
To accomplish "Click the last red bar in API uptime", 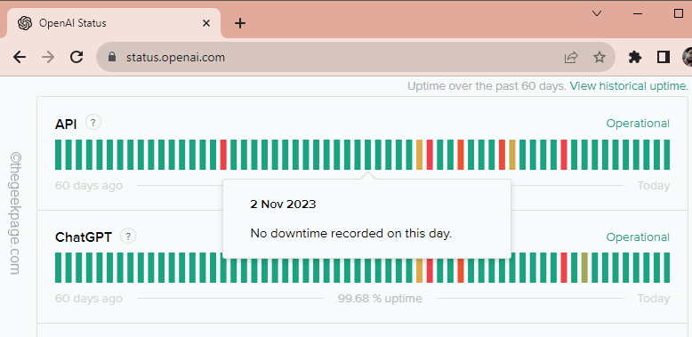I will (564, 155).
